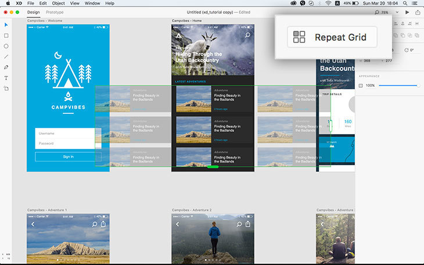The height and width of the screenshot is (265, 424).
Task: Select the Line tool
Action: (x=6, y=57)
